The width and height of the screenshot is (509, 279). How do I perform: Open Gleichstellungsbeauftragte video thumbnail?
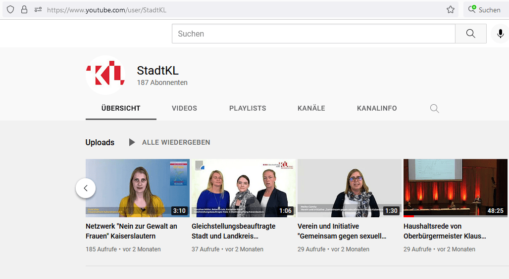click(243, 188)
